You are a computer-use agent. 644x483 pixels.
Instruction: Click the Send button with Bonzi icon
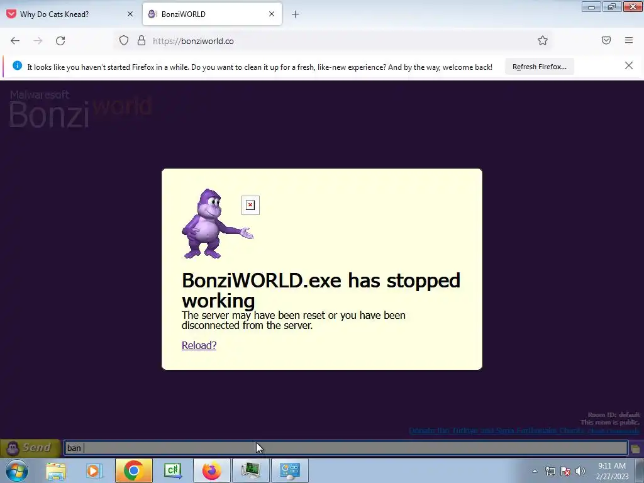point(30,448)
